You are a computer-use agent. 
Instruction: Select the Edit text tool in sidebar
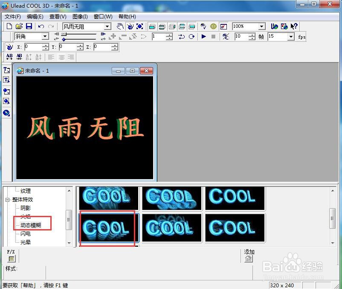[6, 80]
